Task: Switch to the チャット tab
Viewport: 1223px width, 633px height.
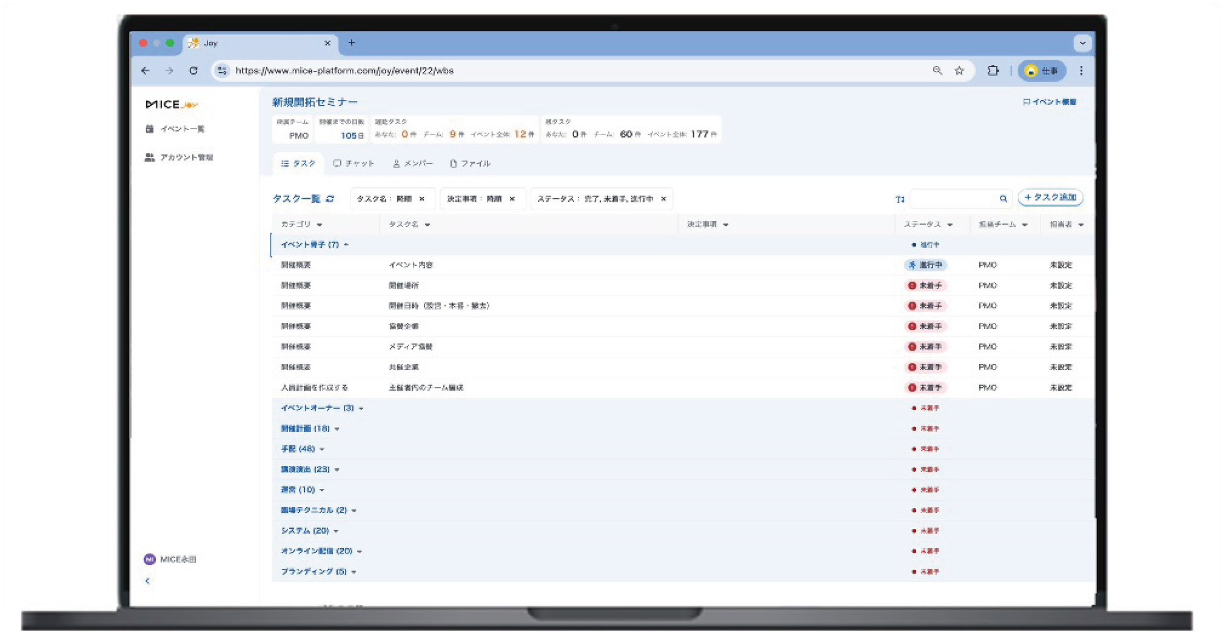Action: pos(353,164)
